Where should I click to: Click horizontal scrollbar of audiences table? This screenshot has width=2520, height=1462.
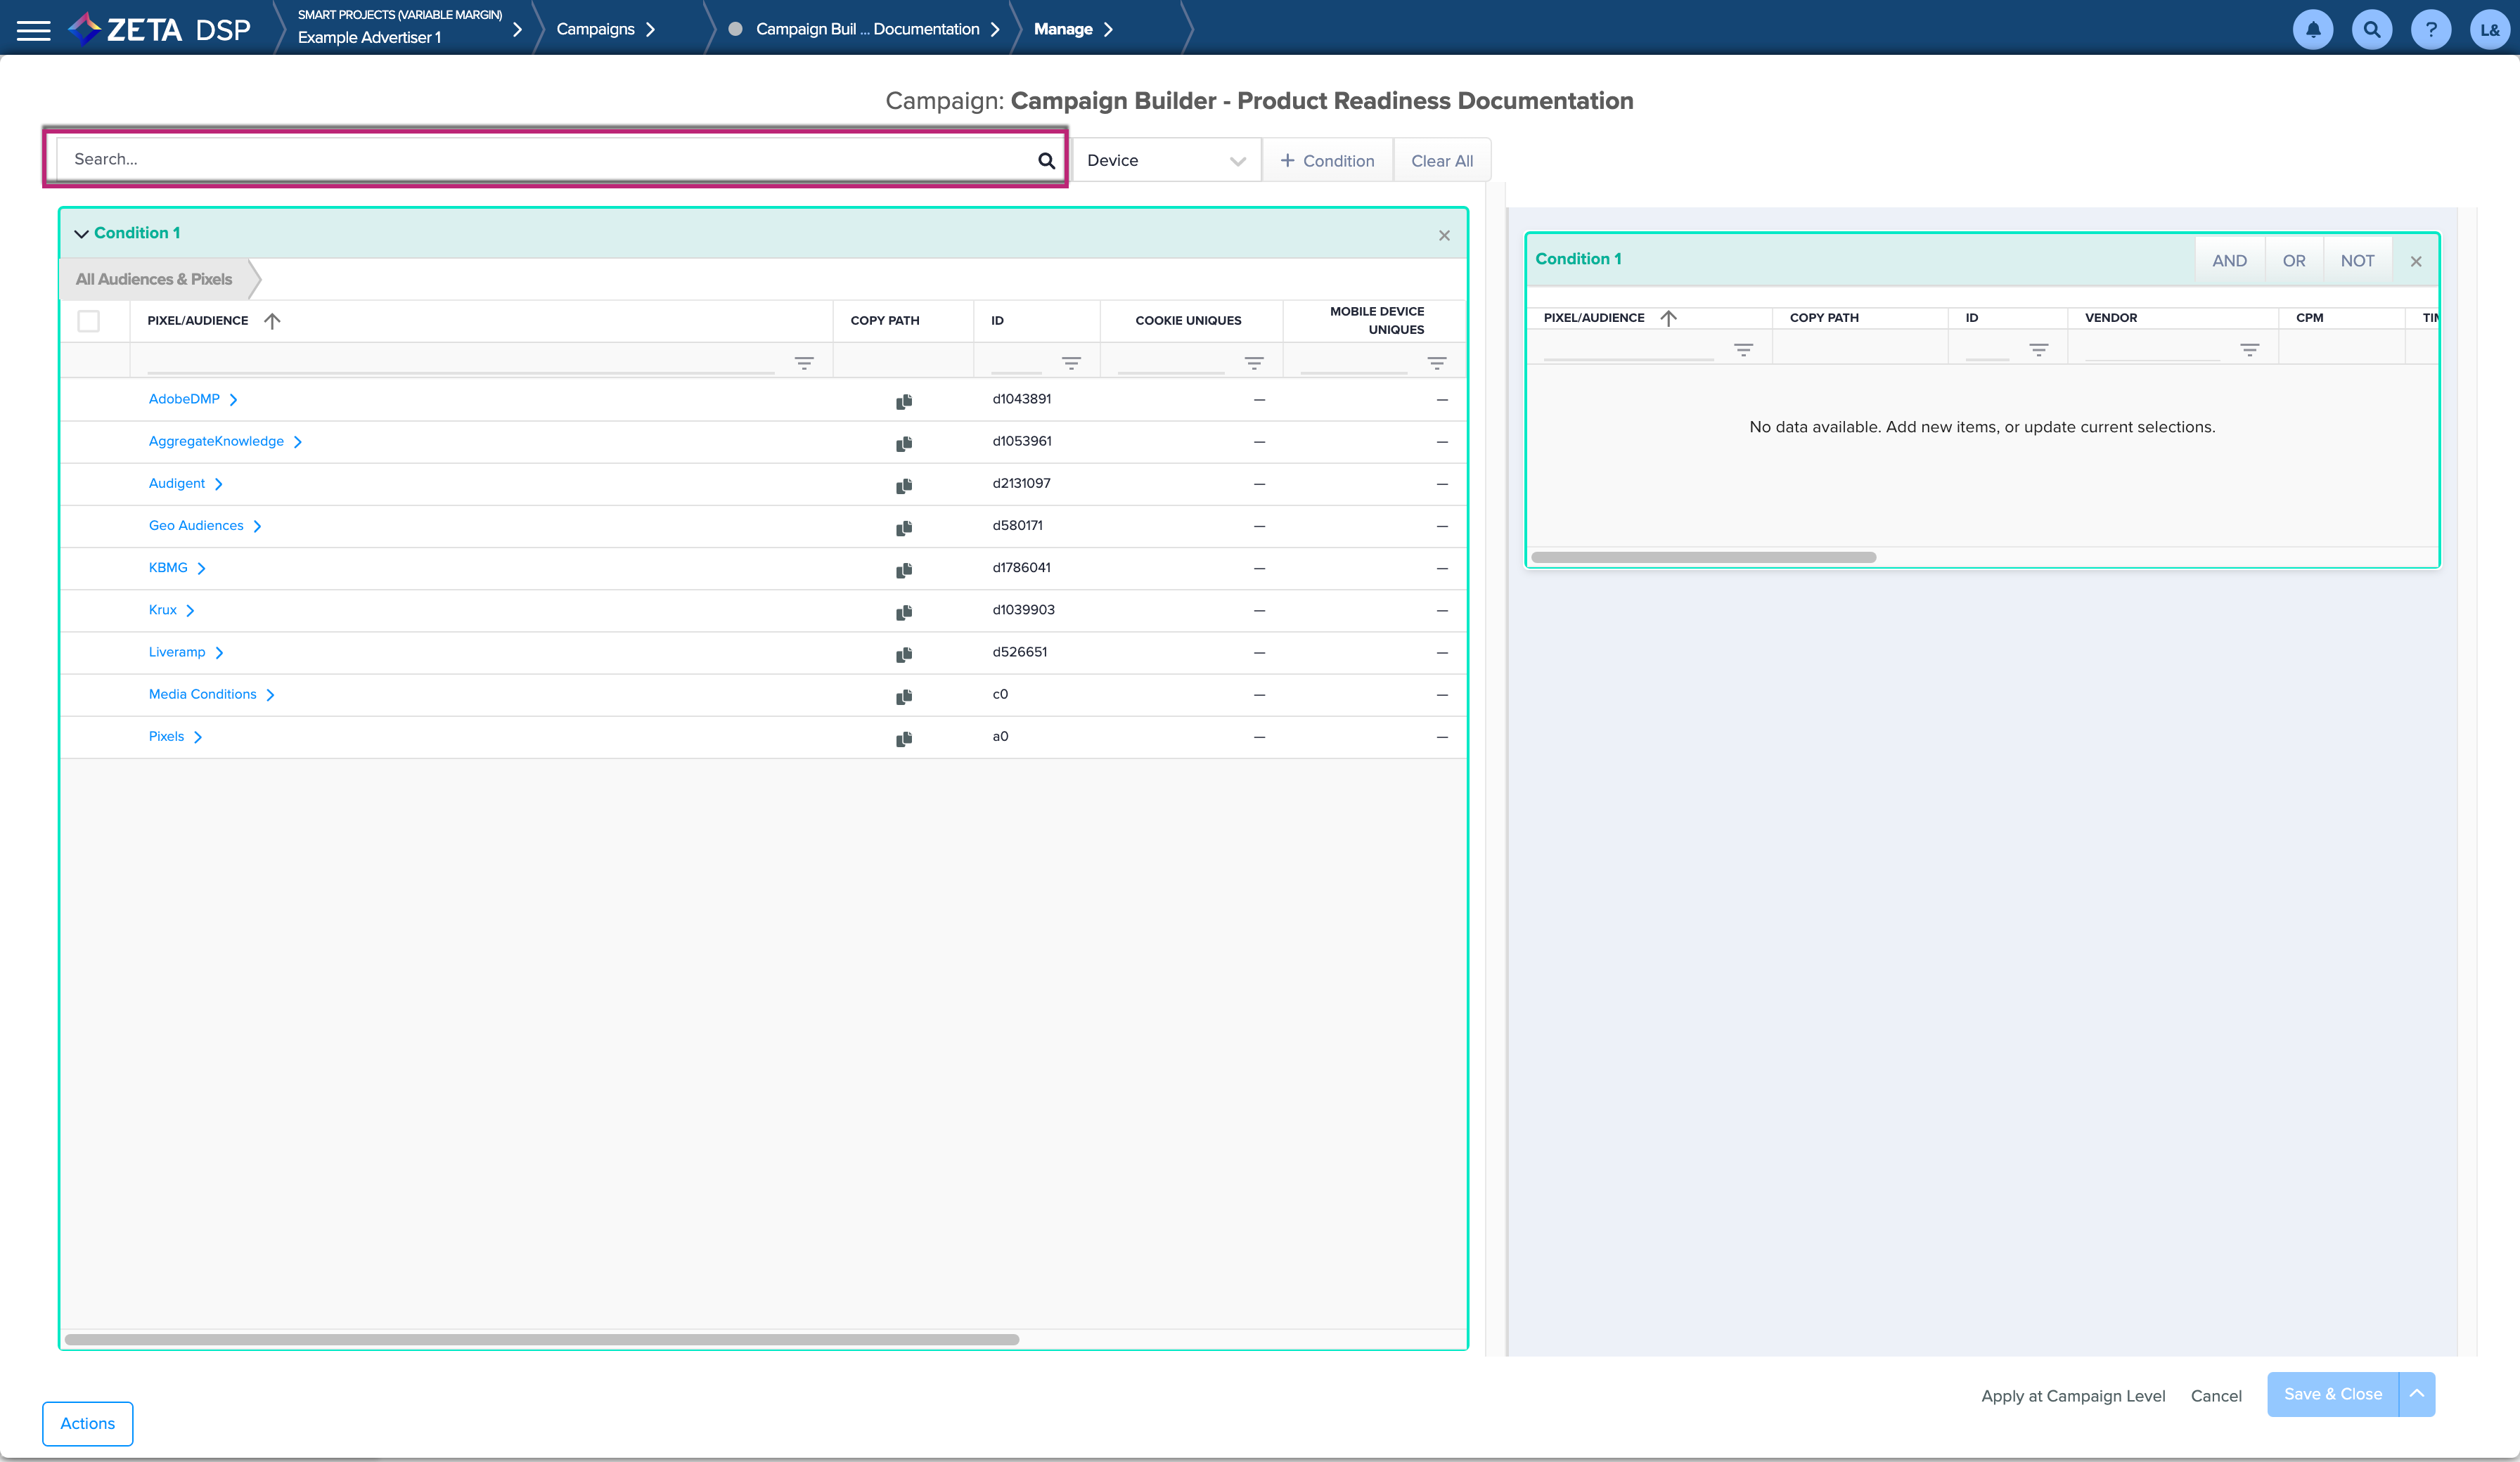pyautogui.click(x=541, y=1339)
